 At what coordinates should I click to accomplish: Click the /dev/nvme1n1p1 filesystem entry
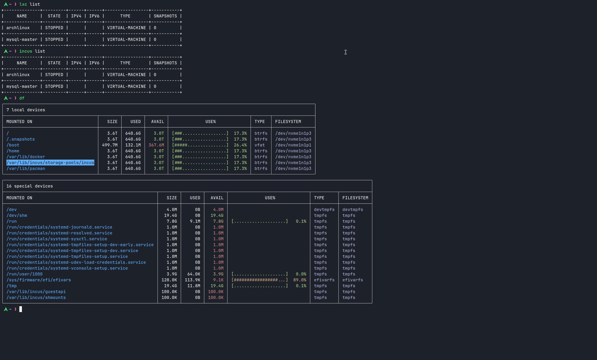pyautogui.click(x=293, y=145)
